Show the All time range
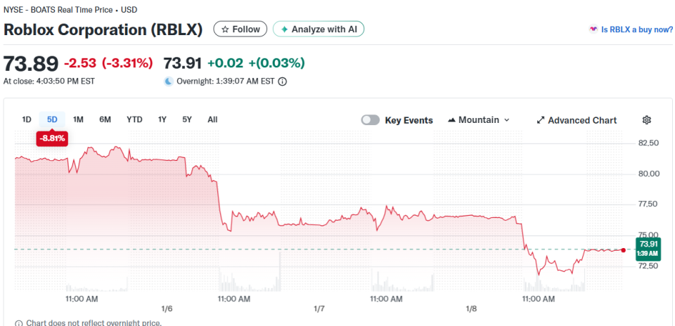Viewport: 675px width, 326px height. (212, 119)
